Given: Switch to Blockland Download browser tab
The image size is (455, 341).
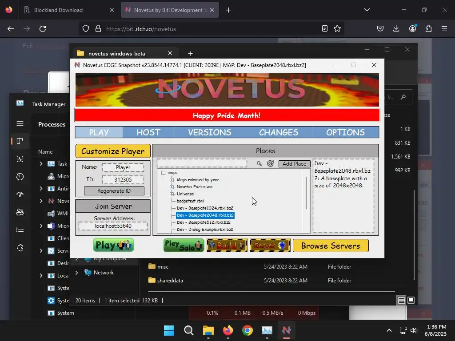Looking at the screenshot, I should pos(68,10).
